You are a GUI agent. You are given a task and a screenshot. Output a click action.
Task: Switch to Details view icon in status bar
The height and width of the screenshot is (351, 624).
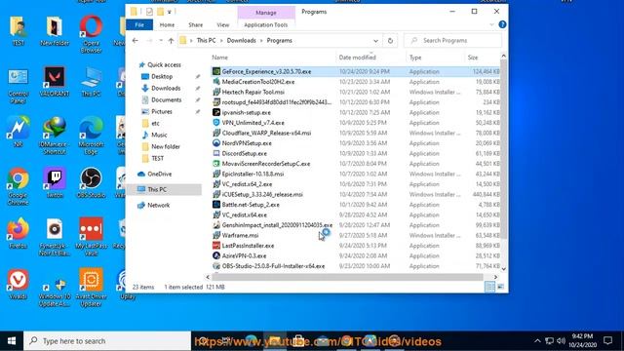pos(490,287)
